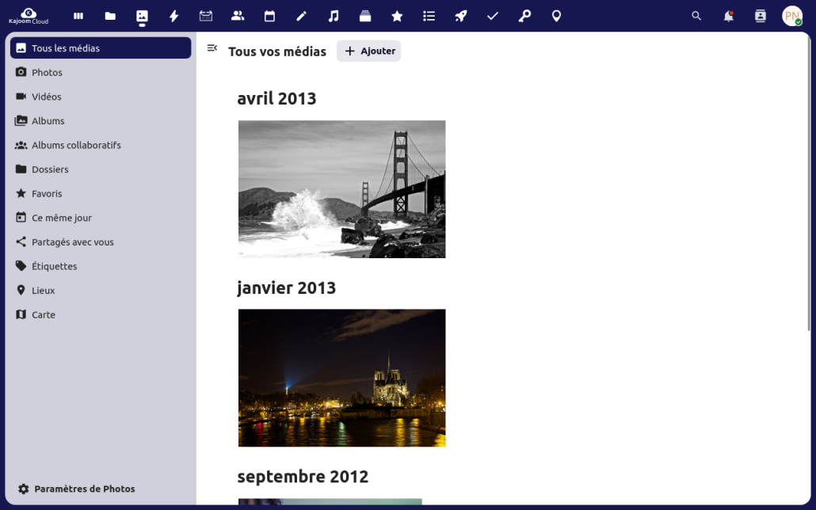Open the Mail app
Viewport: 816px width, 510px height.
tap(205, 16)
